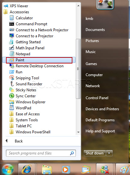Click the Sync Center green icon
The image size is (130, 175).
12,96
